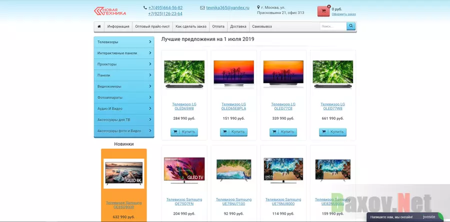The width and height of the screenshot is (450, 222).
Task: Click the 92 990 руб. price
Action: (233, 214)
